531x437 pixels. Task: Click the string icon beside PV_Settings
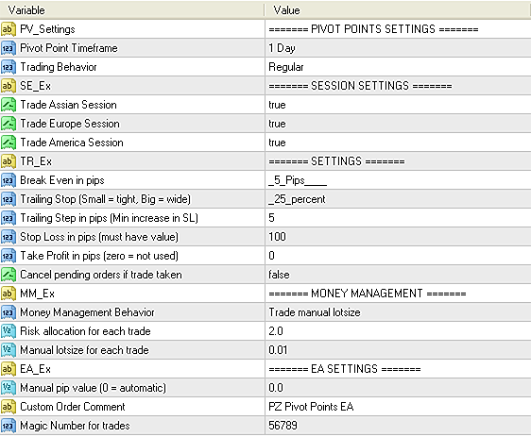pyautogui.click(x=9, y=29)
